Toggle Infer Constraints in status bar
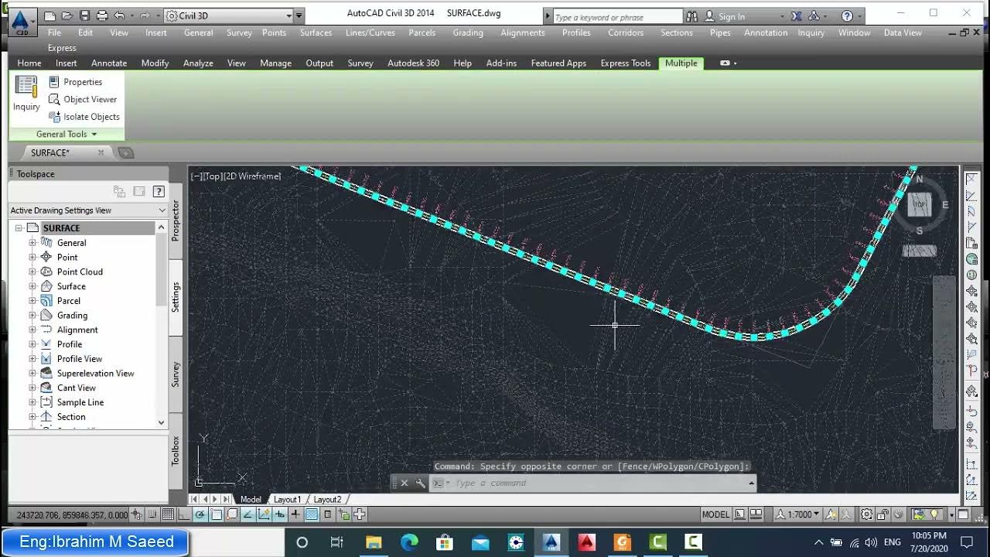The height and width of the screenshot is (557, 990). 136,514
